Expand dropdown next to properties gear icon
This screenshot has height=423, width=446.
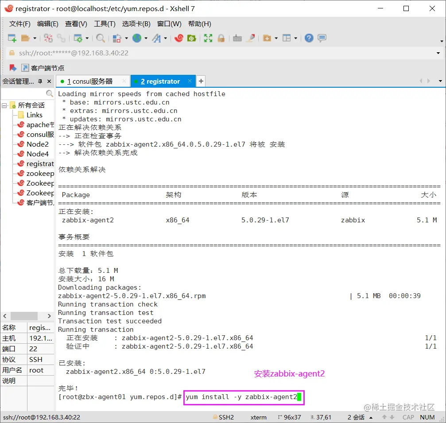pyautogui.click(x=87, y=38)
